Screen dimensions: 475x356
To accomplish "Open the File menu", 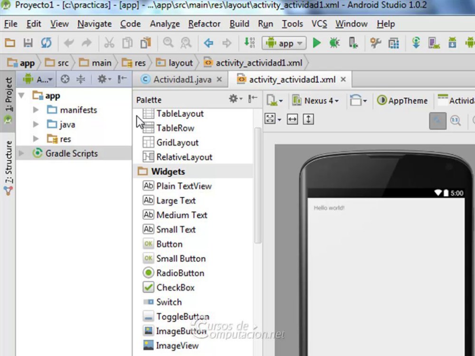I will coord(10,24).
